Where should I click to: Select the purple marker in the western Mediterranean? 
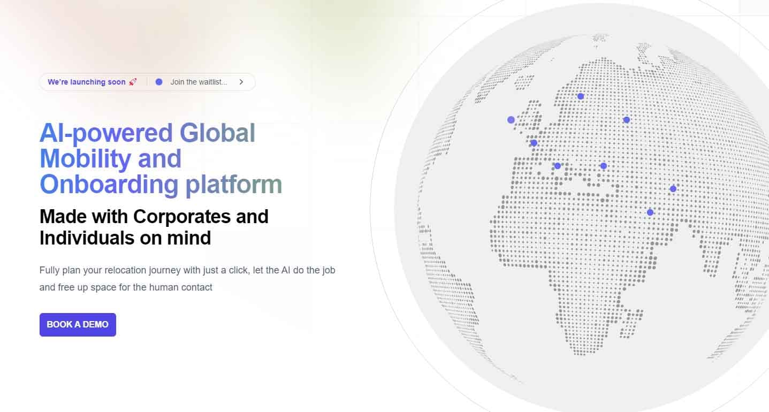coord(558,166)
